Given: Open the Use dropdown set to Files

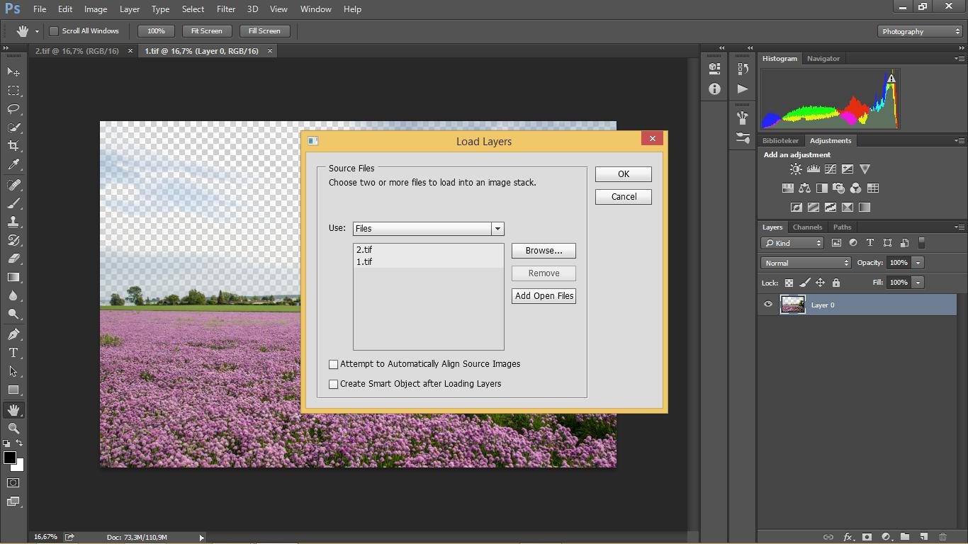Looking at the screenshot, I should (x=428, y=229).
